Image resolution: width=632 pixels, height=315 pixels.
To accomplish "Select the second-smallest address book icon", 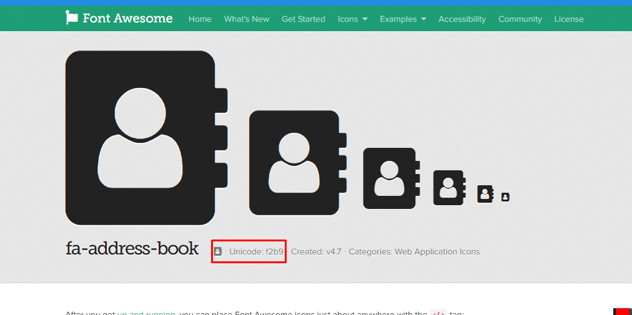I will point(485,194).
